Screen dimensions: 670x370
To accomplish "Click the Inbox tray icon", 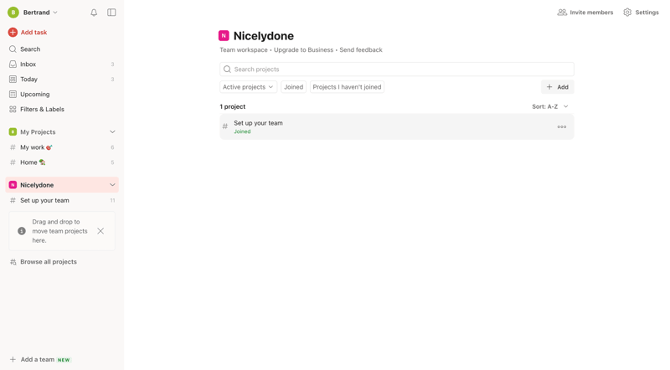I will [x=13, y=64].
